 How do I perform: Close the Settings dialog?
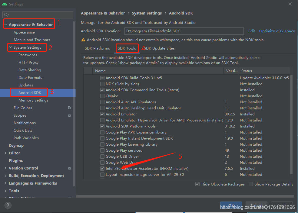[x=290, y=4]
